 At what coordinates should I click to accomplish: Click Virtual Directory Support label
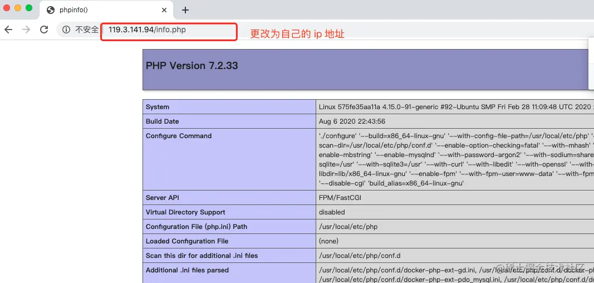click(x=185, y=212)
